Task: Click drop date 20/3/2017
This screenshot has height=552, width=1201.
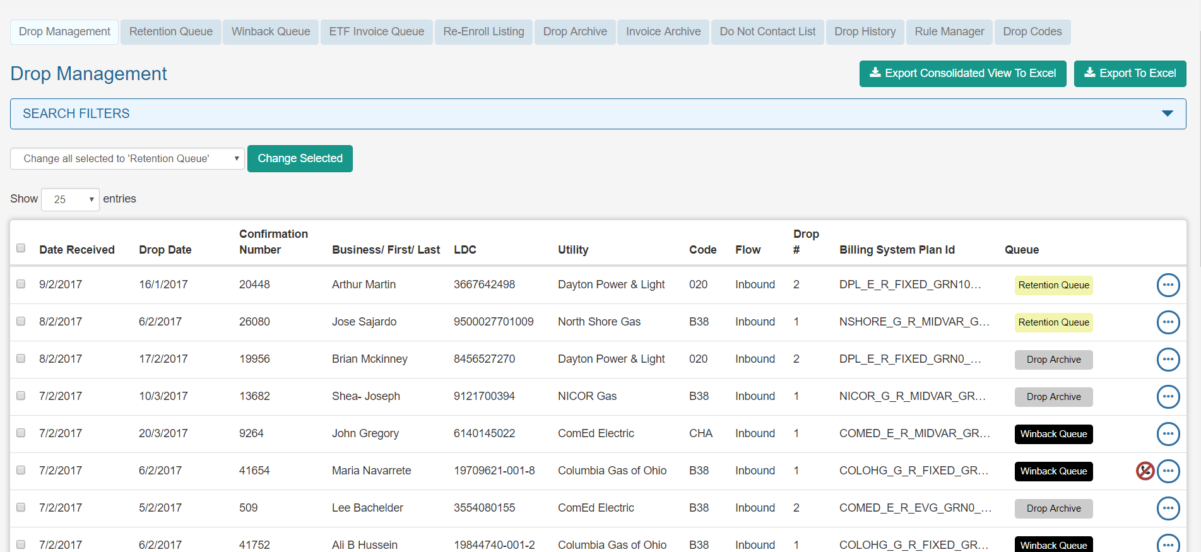Action: [163, 433]
